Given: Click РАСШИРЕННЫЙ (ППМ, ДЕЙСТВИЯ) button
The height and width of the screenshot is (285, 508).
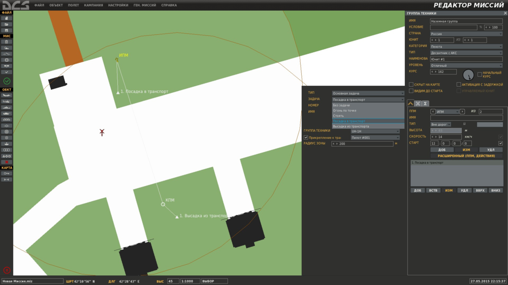Looking at the screenshot, I should pyautogui.click(x=466, y=156).
